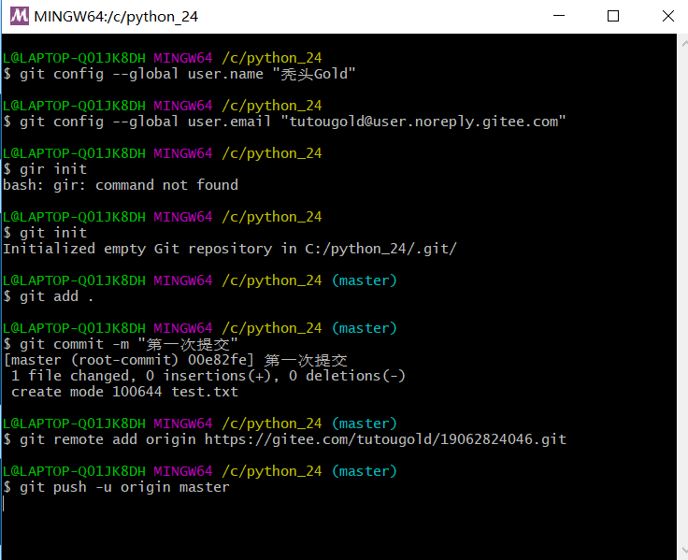
Task: Click the 'bash: gir: command not found' error
Action: 121,185
